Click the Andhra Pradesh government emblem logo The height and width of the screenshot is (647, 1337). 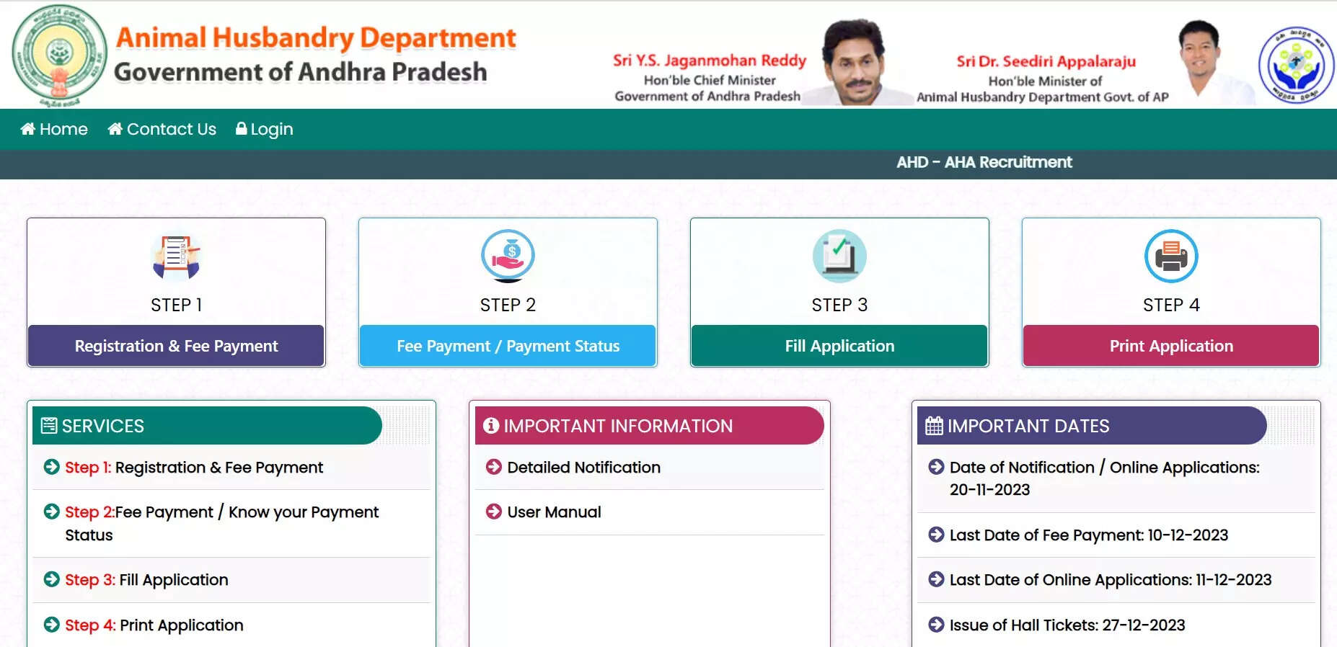pyautogui.click(x=59, y=55)
